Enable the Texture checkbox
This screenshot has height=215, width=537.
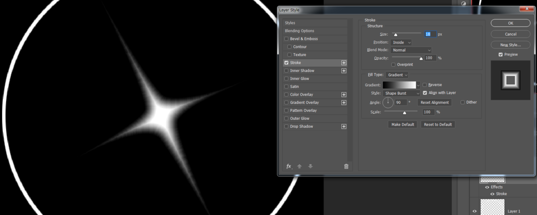coord(290,55)
